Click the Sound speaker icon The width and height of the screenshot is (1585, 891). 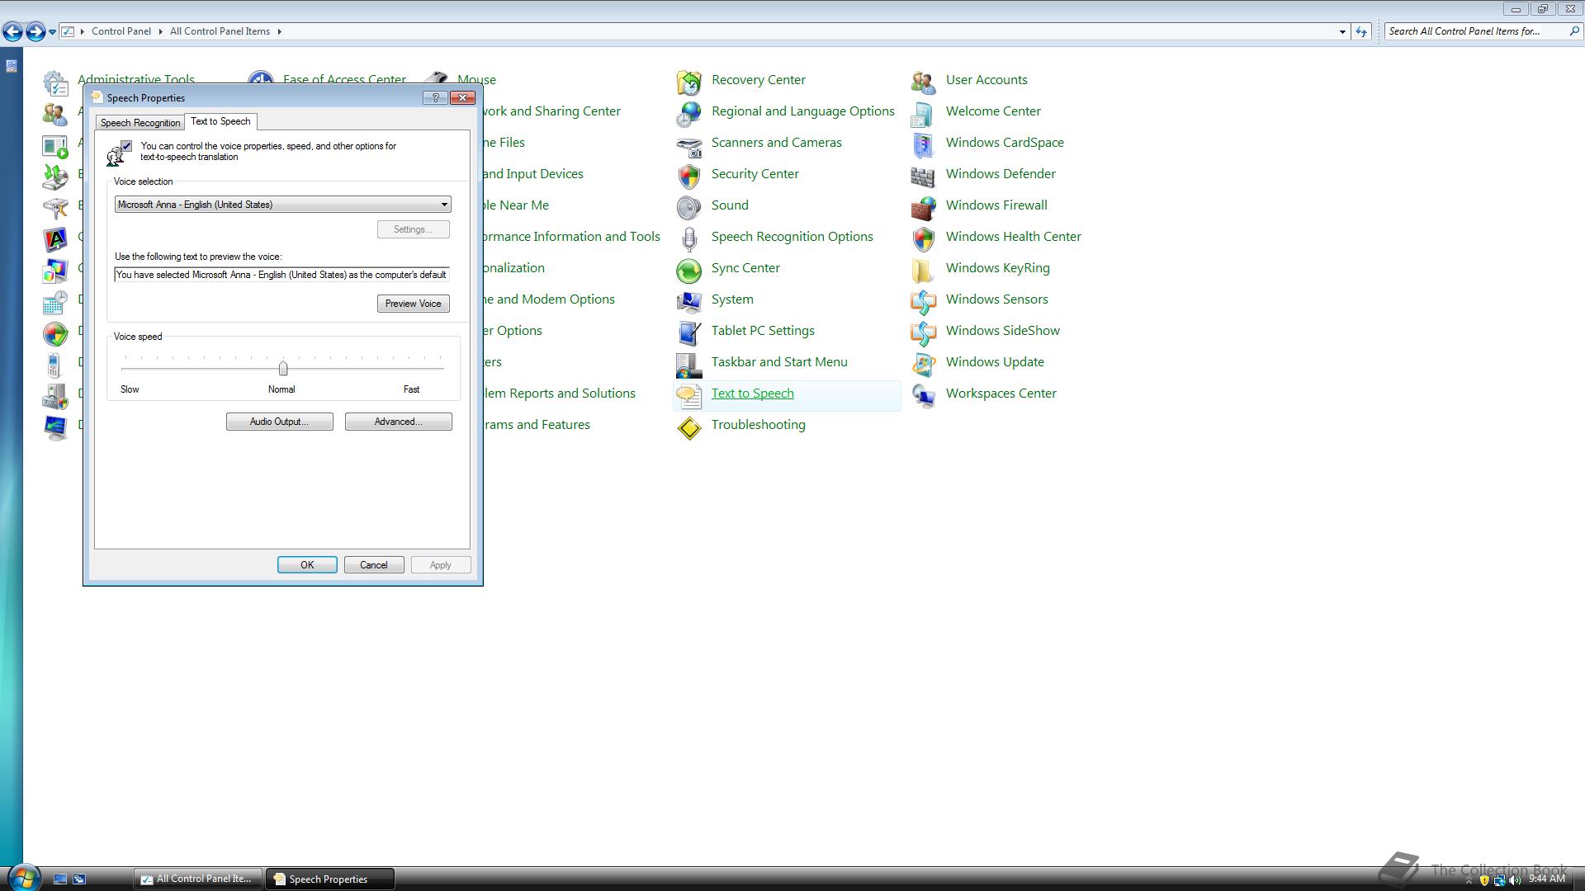tap(688, 206)
